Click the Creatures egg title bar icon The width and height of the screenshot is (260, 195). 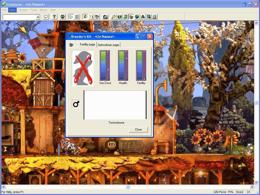(4, 4)
